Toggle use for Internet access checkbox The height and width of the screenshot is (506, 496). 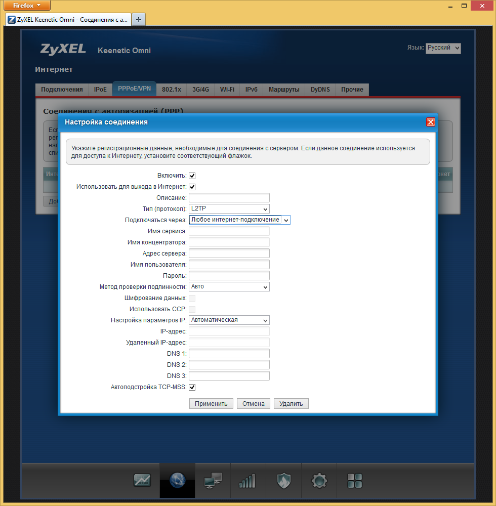(192, 187)
